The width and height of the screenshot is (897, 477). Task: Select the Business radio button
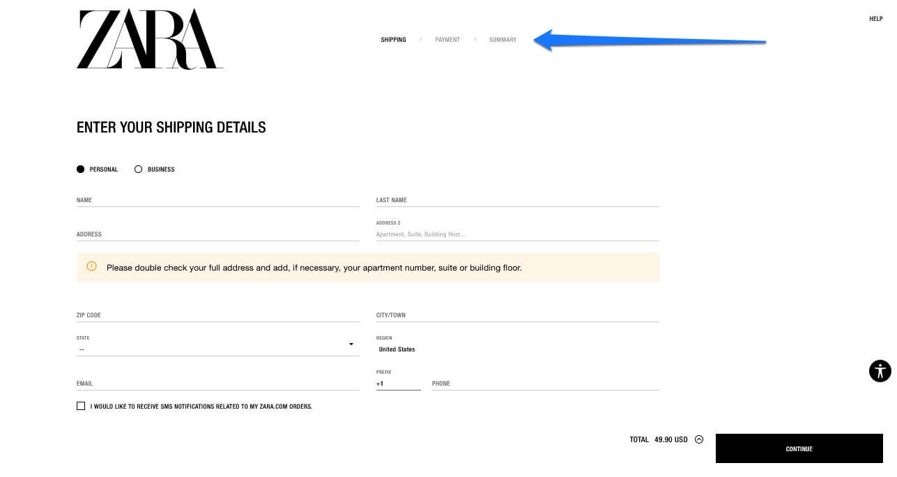(138, 169)
